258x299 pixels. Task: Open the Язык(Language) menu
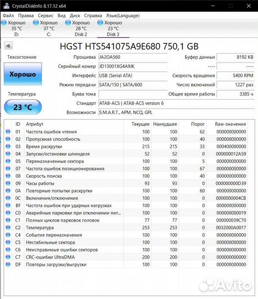(123, 16)
